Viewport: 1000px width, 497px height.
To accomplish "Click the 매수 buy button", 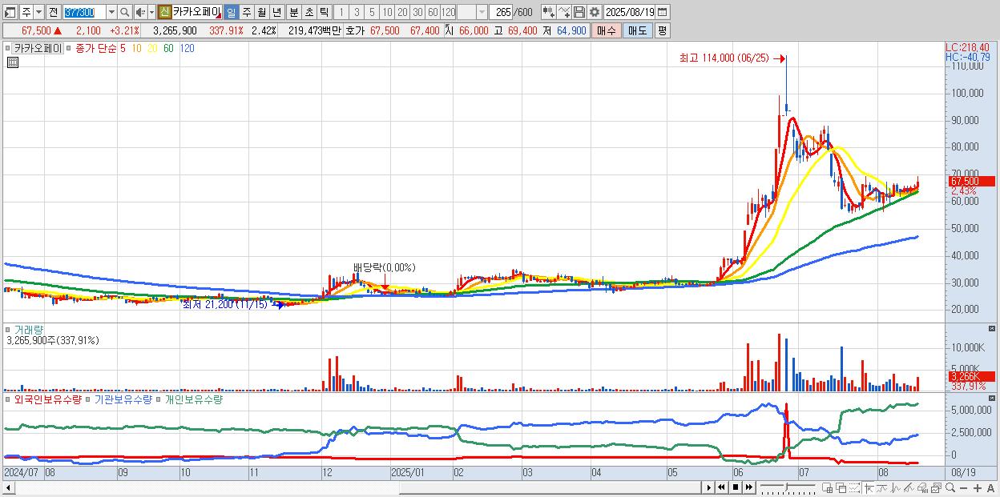I will point(607,30).
